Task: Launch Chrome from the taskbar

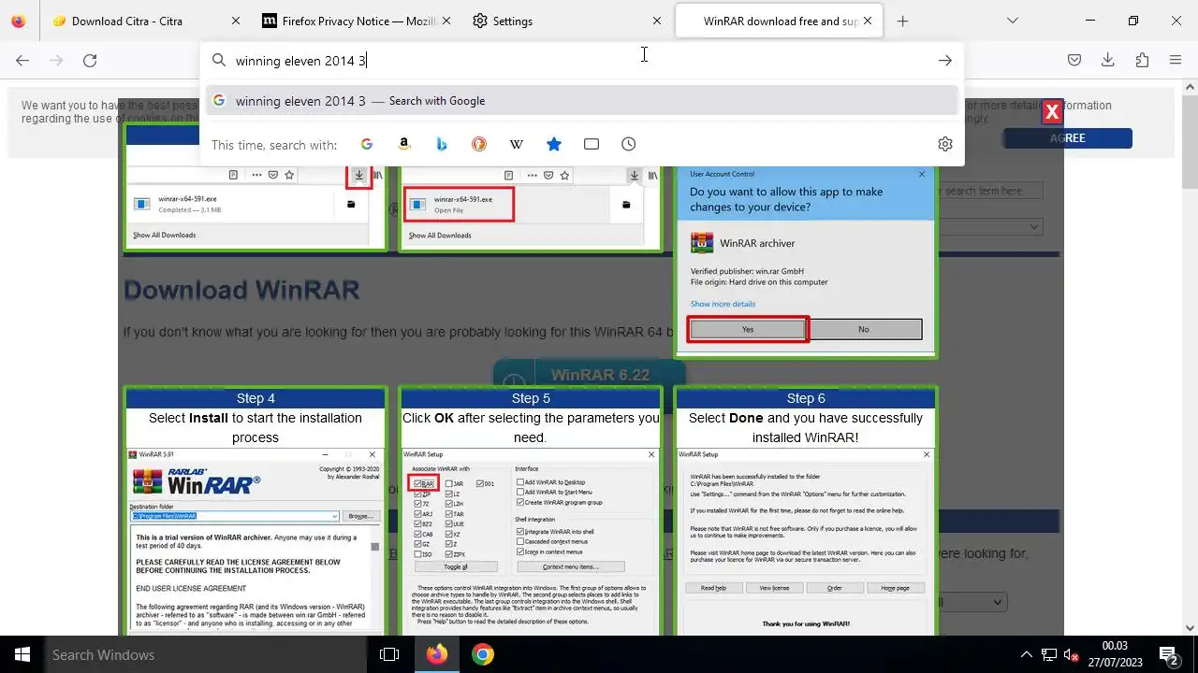Action: (x=483, y=654)
